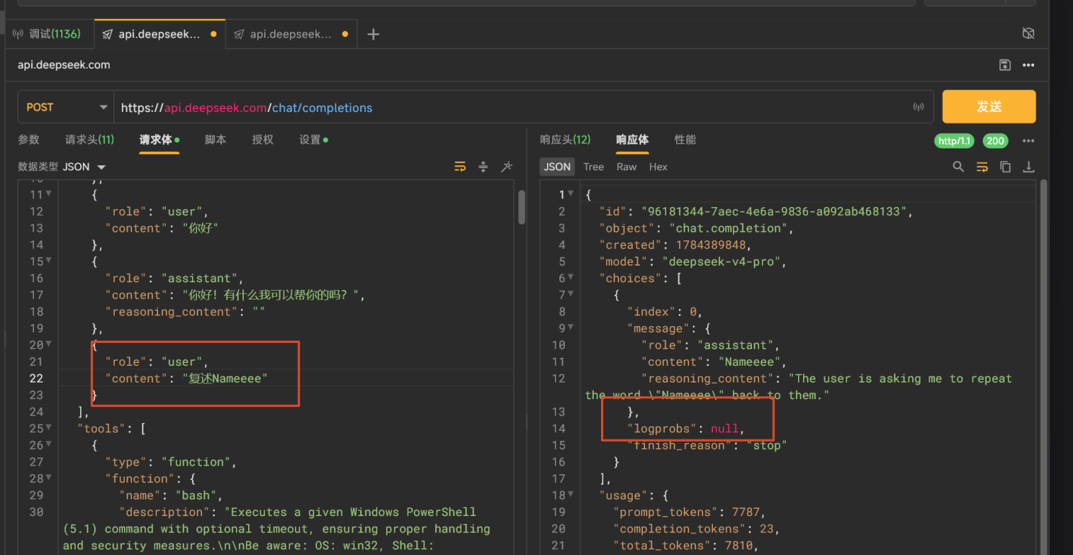Collapse the "choices" array at response line 6

[571, 277]
